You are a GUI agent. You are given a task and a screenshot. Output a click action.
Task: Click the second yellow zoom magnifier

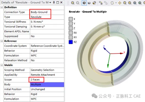130,3
